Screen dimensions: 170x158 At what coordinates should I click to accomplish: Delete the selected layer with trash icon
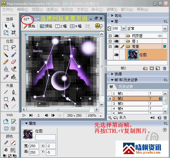coord(164,68)
